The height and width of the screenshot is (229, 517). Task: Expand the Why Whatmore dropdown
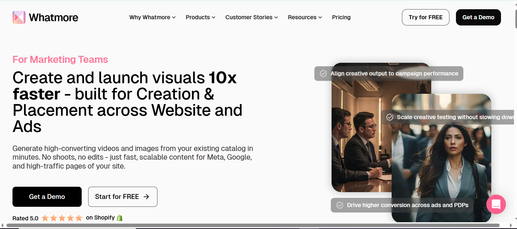coord(152,17)
